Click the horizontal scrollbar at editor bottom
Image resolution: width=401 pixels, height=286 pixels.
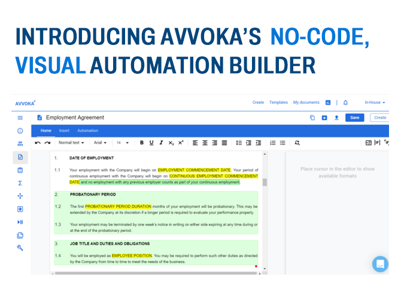point(156,273)
